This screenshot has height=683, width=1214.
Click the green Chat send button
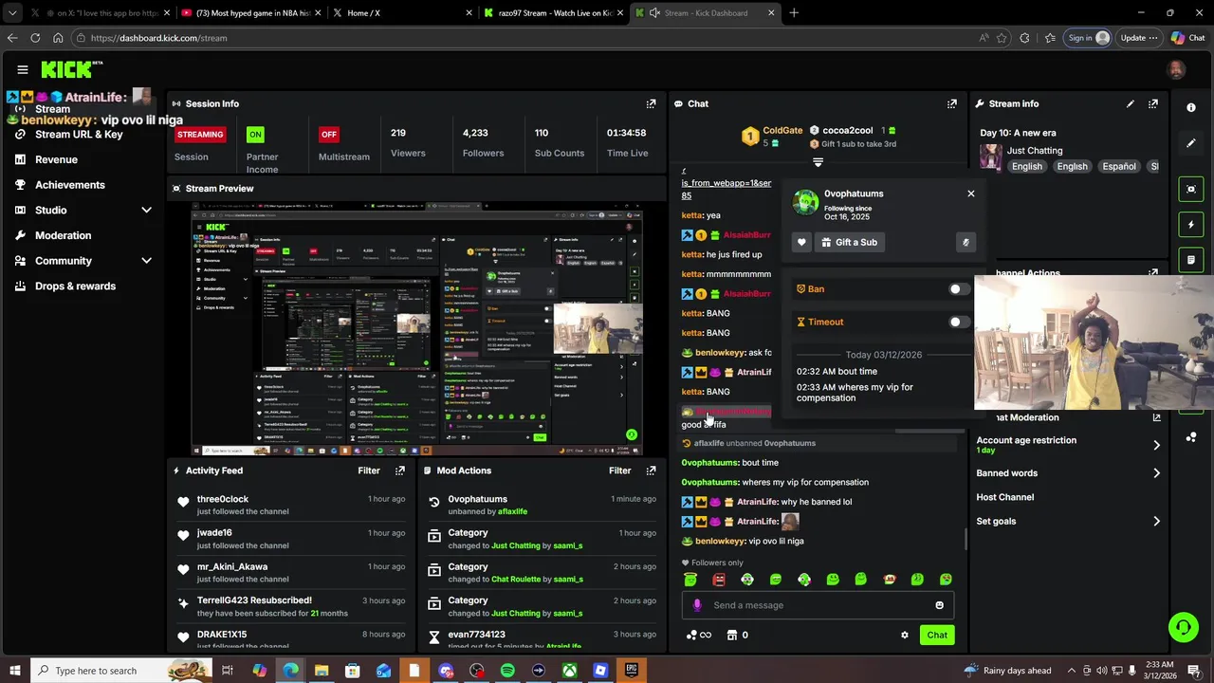pyautogui.click(x=937, y=635)
